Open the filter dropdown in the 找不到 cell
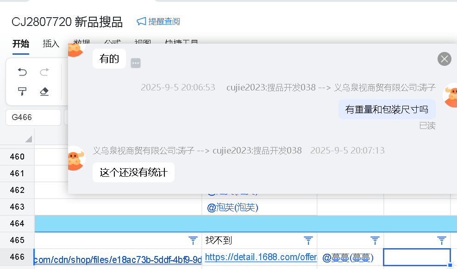457x269 pixels. (x=308, y=240)
